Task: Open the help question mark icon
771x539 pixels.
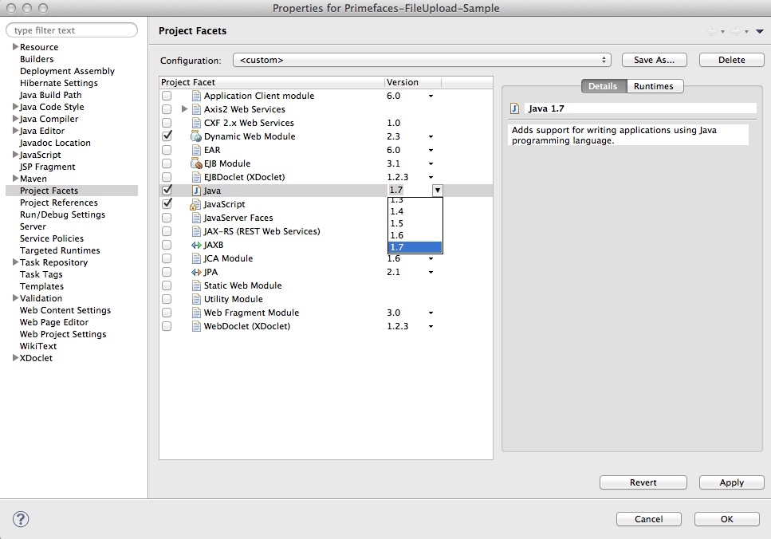Action: tap(21, 519)
